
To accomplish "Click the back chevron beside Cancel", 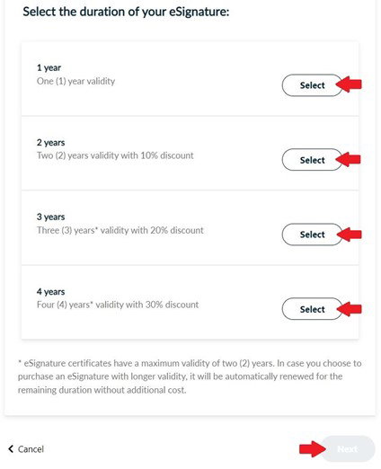I will coord(11,448).
